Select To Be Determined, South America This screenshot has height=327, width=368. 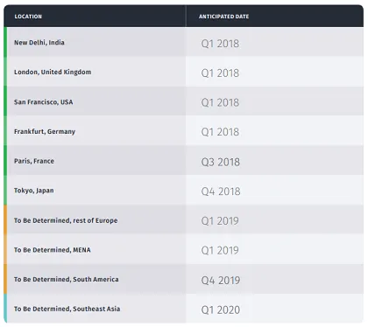tap(67, 279)
